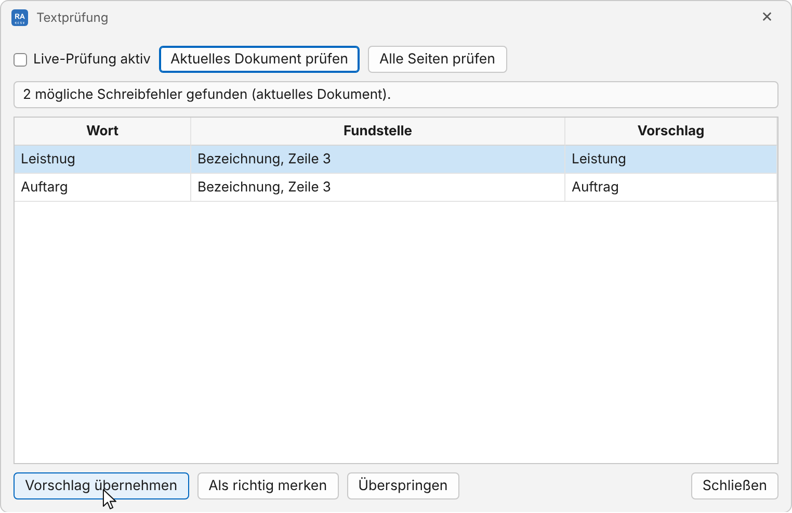Viewport: 792px width, 513px height.
Task: Skip the word with Überspringen
Action: coord(403,486)
